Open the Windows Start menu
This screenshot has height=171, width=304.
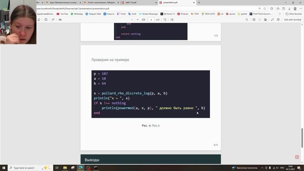pos(4,168)
